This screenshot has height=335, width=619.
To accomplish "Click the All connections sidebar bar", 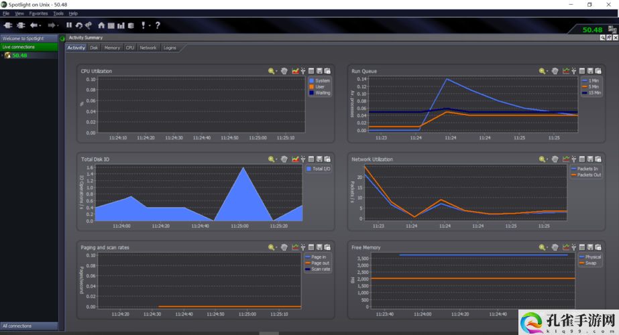I will pyautogui.click(x=30, y=326).
